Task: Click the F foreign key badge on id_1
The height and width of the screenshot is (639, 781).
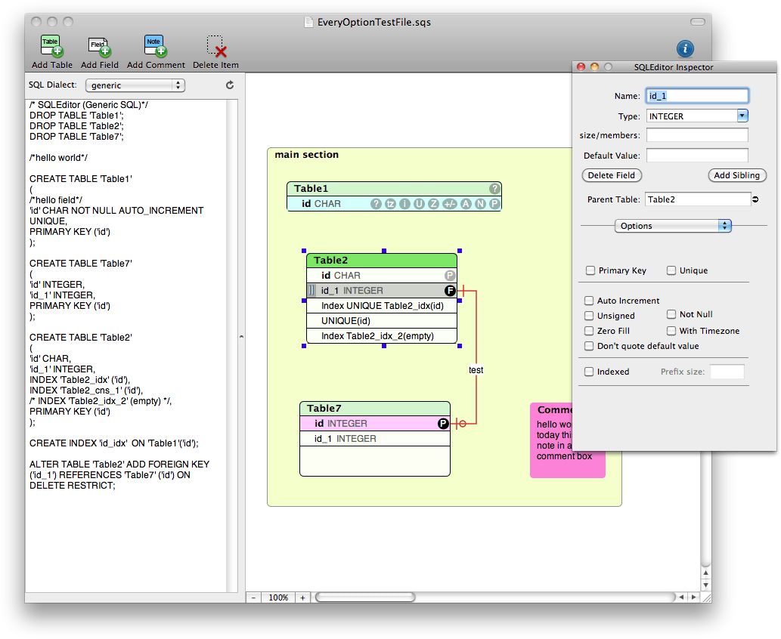Action: pyautogui.click(x=450, y=290)
